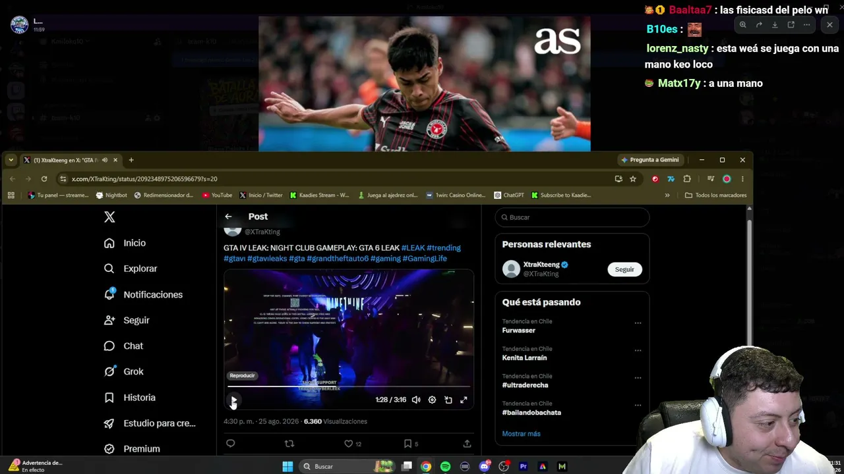The image size is (844, 474).
Task: Open Premium in the X sidebar
Action: pos(132,449)
